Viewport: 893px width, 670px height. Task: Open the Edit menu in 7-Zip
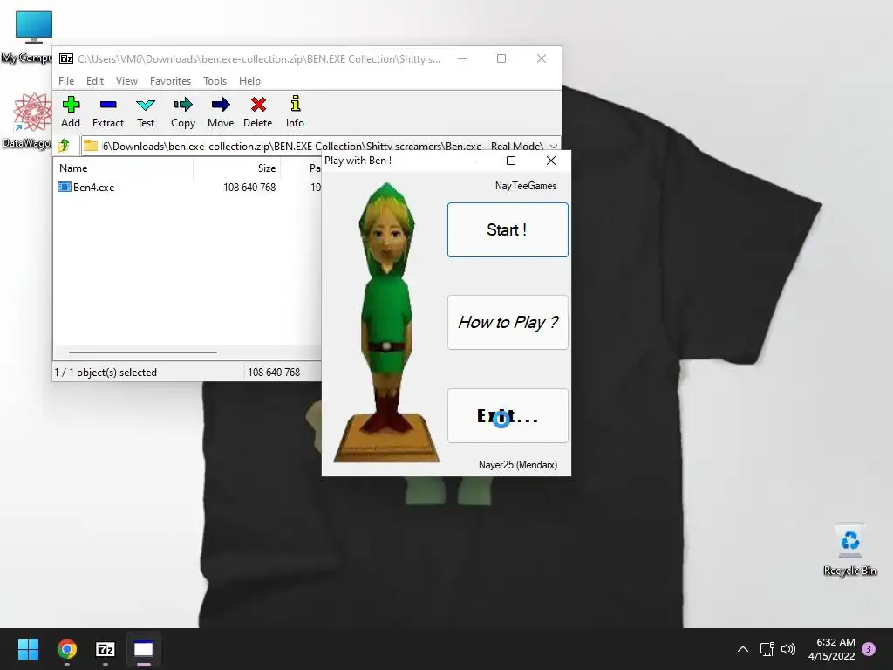point(94,81)
